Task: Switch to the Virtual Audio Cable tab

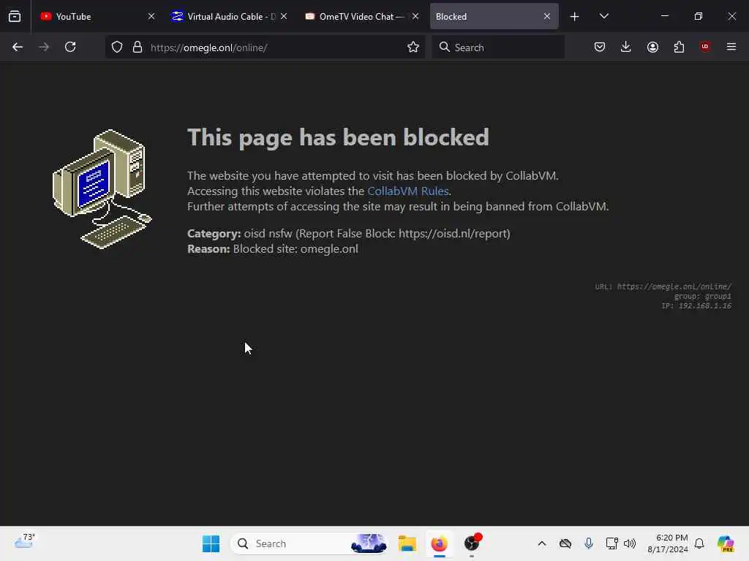Action: click(x=228, y=16)
